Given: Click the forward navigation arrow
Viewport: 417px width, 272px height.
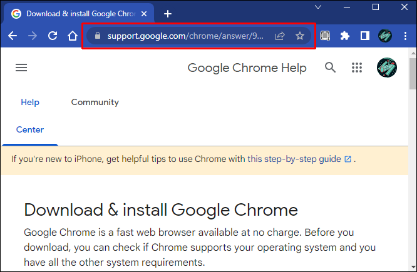Looking at the screenshot, I should tap(33, 36).
